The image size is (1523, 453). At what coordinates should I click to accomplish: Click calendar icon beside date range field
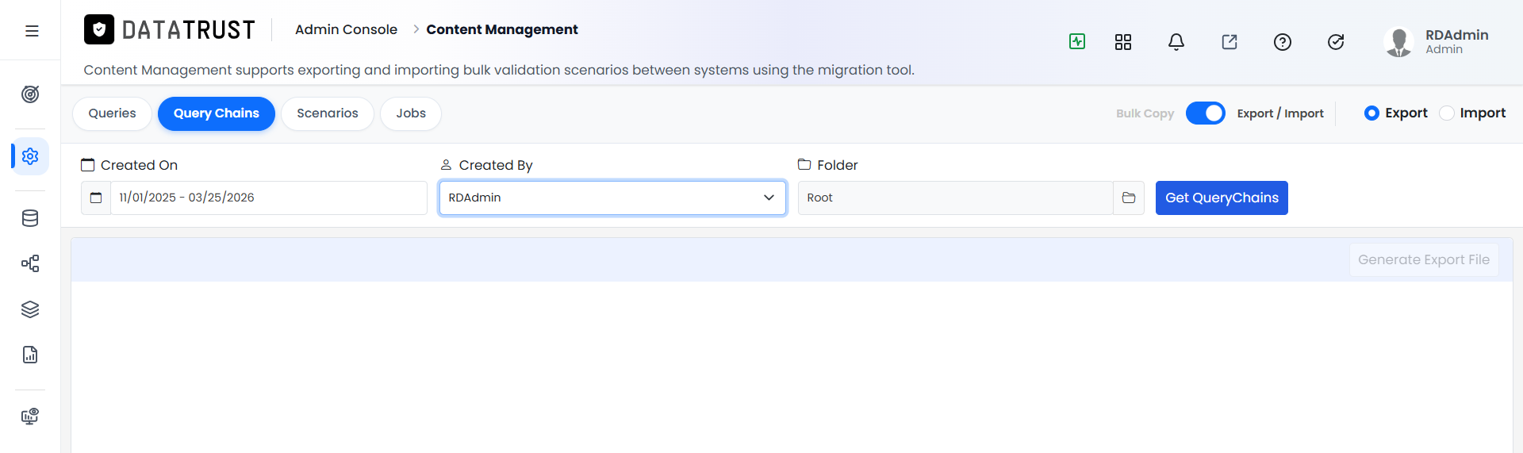[x=96, y=198]
